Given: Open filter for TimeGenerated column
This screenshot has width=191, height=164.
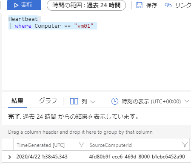Looking at the screenshot, I should pos(81,144).
